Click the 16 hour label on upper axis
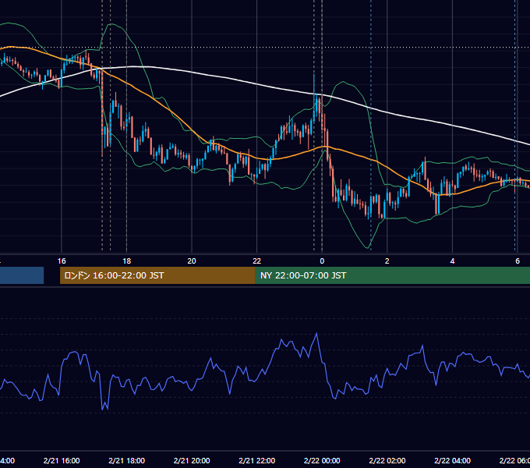The height and width of the screenshot is (468, 530). [62, 261]
